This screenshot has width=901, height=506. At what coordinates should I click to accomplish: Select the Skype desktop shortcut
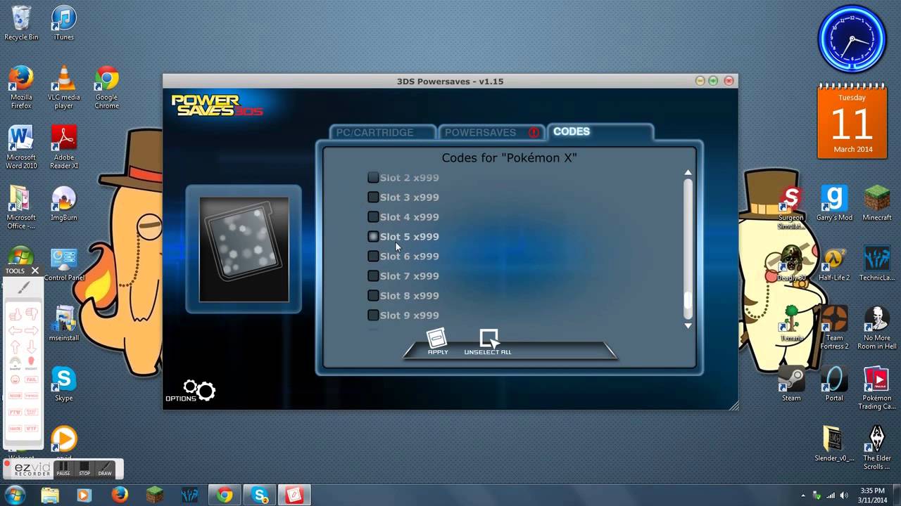(63, 384)
